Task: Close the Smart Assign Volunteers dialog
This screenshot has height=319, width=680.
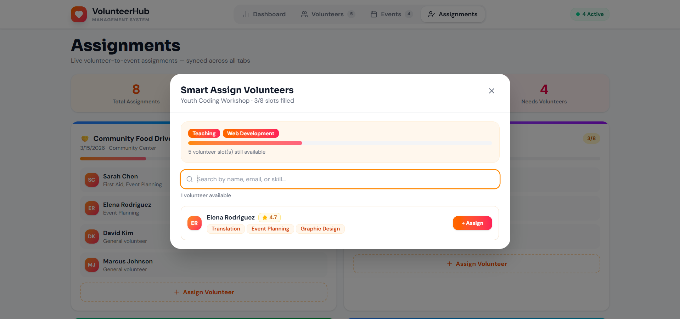Action: pyautogui.click(x=491, y=91)
